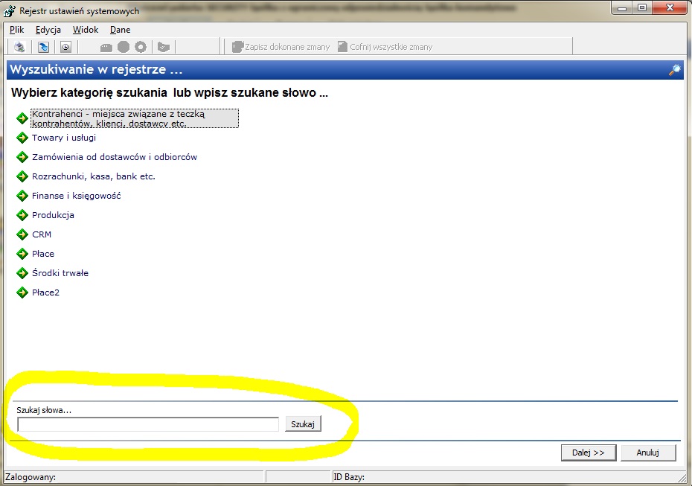
Task: Click the printer icon in the toolbar
Action: (x=19, y=47)
